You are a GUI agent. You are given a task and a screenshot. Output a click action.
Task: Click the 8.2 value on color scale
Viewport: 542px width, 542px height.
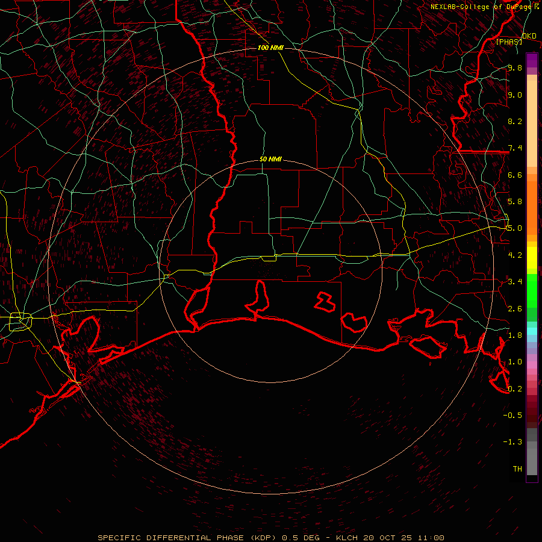pyautogui.click(x=515, y=121)
